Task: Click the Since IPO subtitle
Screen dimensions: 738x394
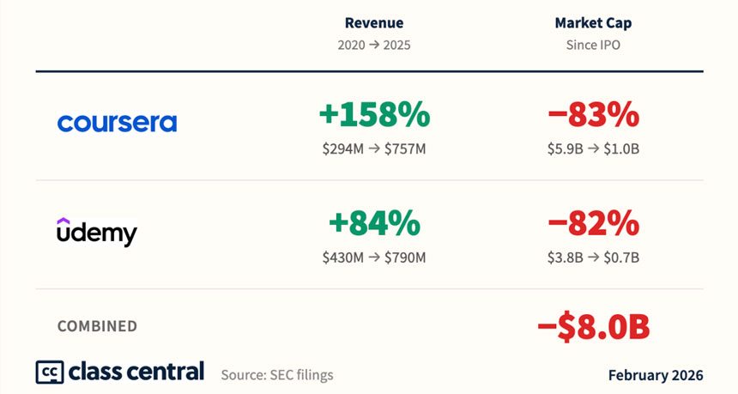Action: coord(593,45)
